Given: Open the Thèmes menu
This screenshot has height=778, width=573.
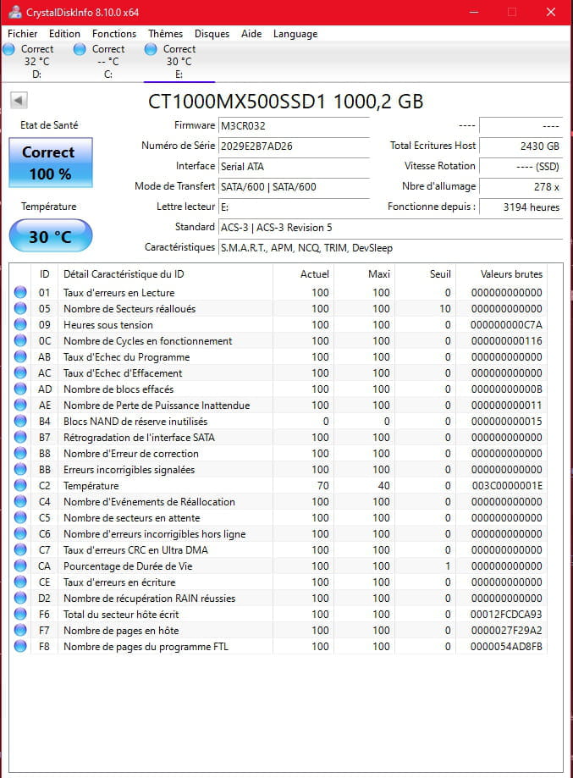Looking at the screenshot, I should (x=165, y=34).
